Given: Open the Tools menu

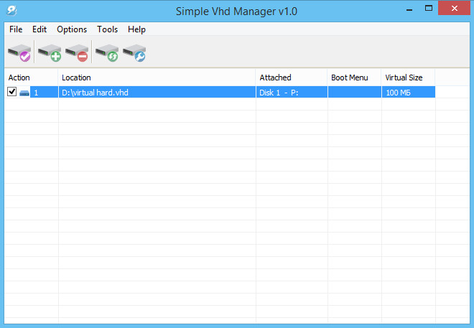Looking at the screenshot, I should click(107, 29).
